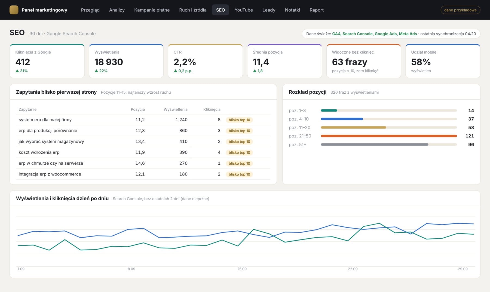Open the Przegląd tab
The image size is (490, 292).
(90, 10)
